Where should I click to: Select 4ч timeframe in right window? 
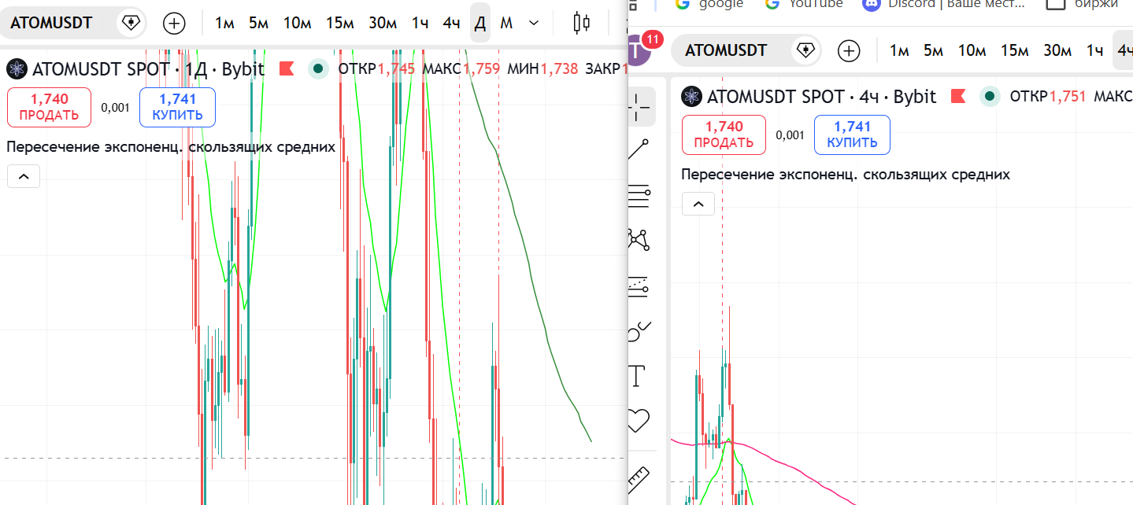tap(1123, 51)
